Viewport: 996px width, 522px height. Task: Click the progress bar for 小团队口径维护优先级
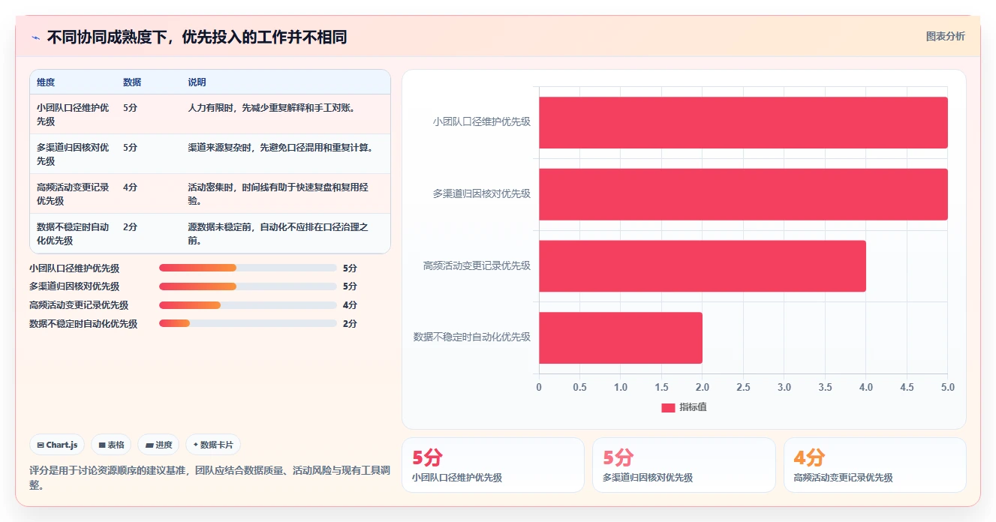(x=248, y=268)
